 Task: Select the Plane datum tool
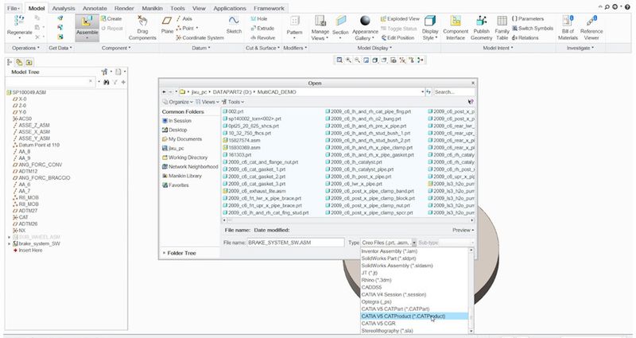tap(167, 25)
